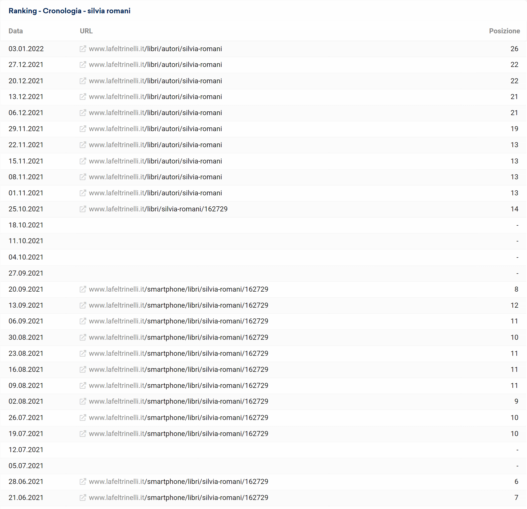Click position value 7 for 21.06.2021
Screen dimensions: 527x509
(x=516, y=498)
